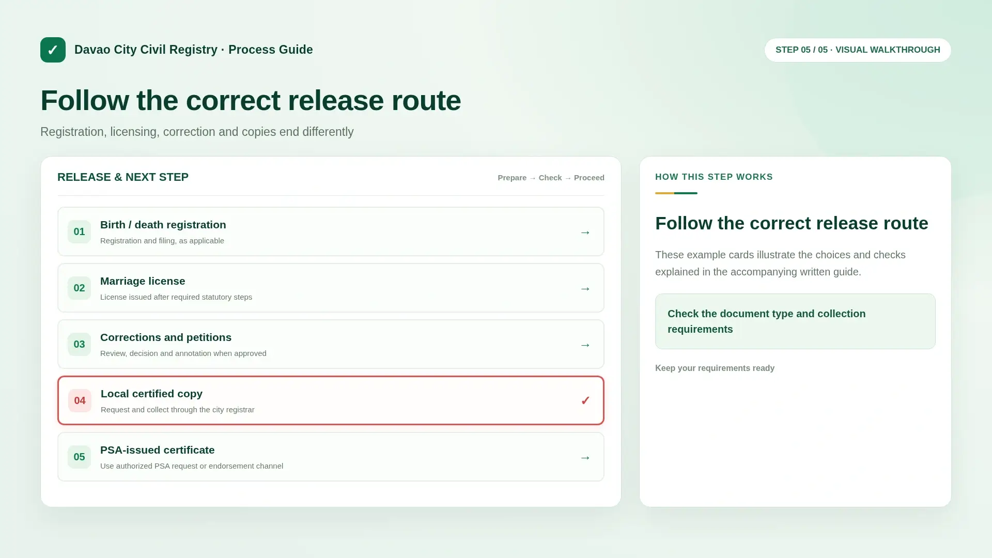Viewport: 992px width, 558px height.
Task: Expand the Corrections and petitions arrow
Action: pyautogui.click(x=585, y=345)
